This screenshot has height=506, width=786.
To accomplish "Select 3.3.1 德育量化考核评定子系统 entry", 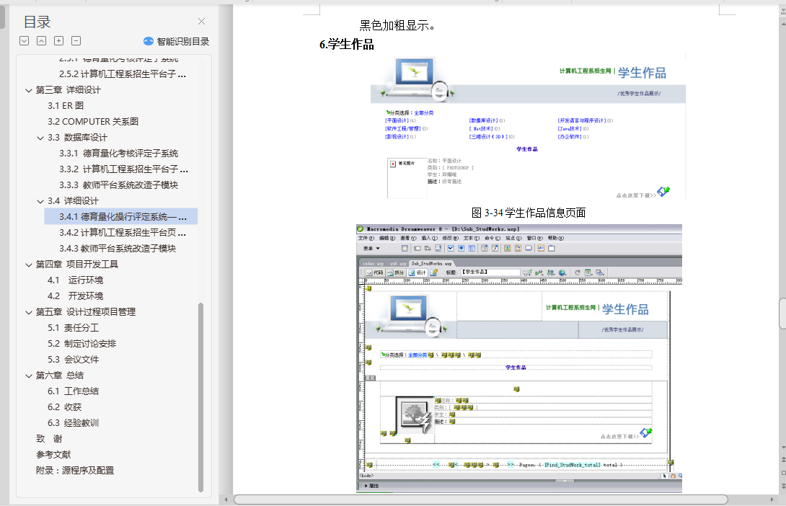I will point(118,154).
